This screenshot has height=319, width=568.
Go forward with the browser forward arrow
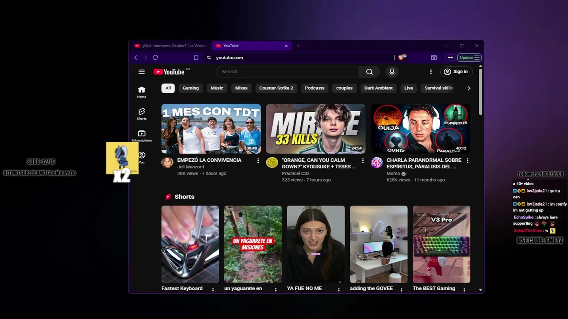[145, 58]
